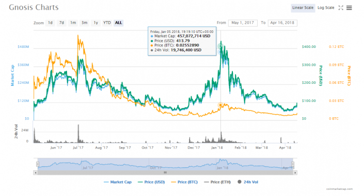Set zoom range to 1m
This screenshot has height=196, width=364.
[x=73, y=23]
